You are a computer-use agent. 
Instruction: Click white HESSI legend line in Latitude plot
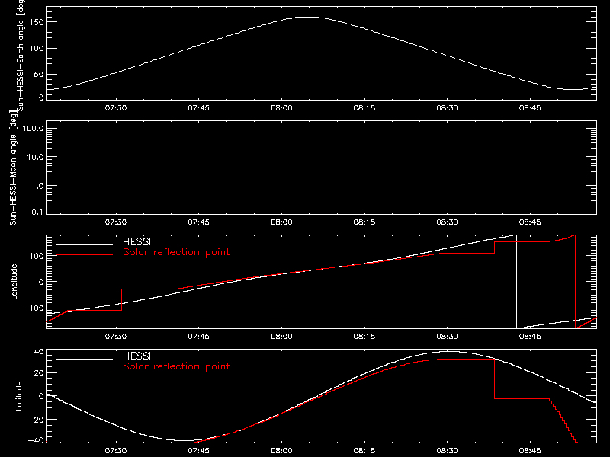[x=85, y=359]
